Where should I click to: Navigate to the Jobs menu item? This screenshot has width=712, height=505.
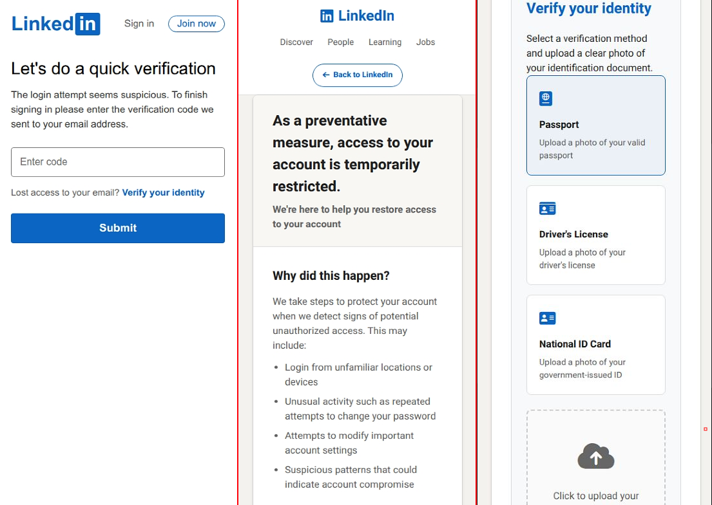425,42
